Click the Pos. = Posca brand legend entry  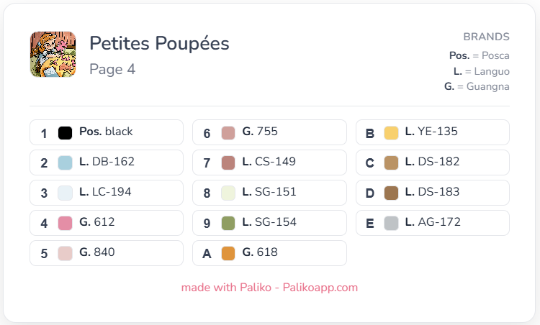pos(480,55)
